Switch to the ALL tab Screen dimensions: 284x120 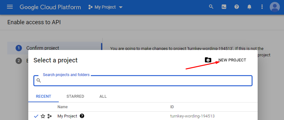pos(103,96)
